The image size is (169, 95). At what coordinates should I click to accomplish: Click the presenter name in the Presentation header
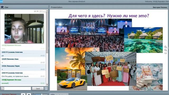coord(160,7)
